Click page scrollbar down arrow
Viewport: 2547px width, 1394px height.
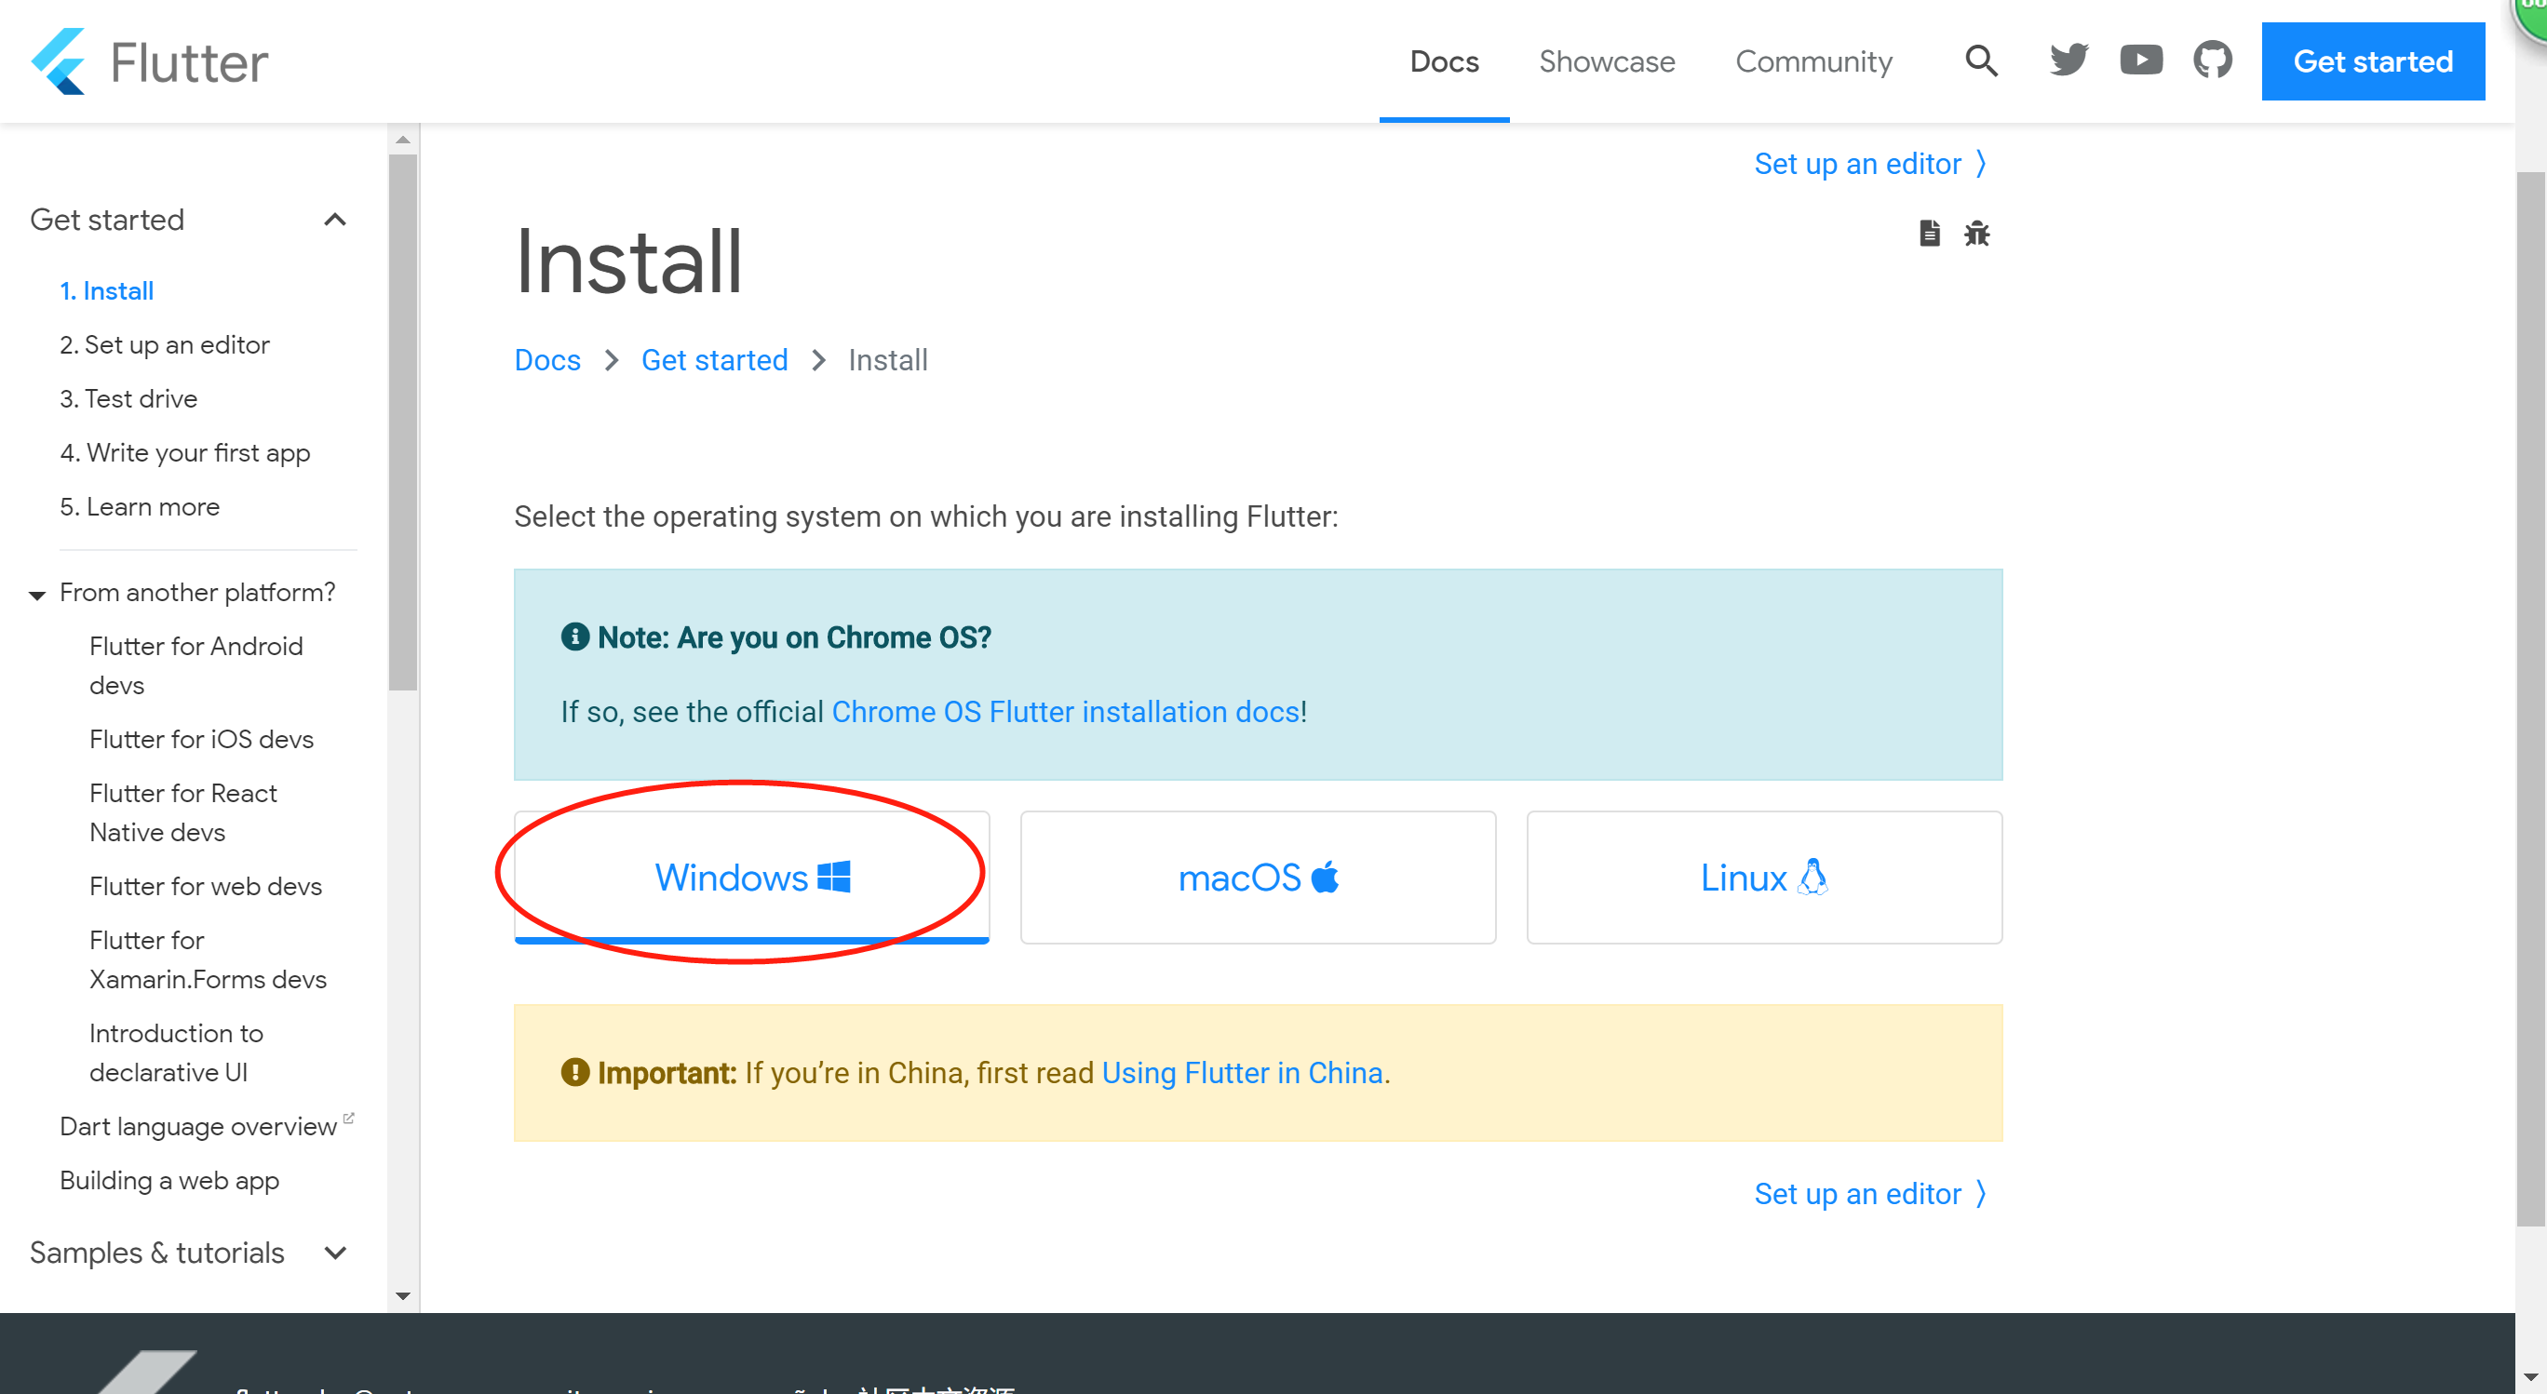click(2531, 1377)
